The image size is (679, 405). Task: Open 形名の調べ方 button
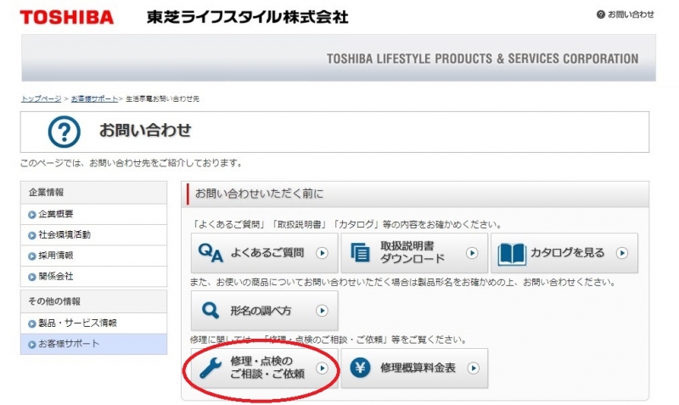coord(264,311)
